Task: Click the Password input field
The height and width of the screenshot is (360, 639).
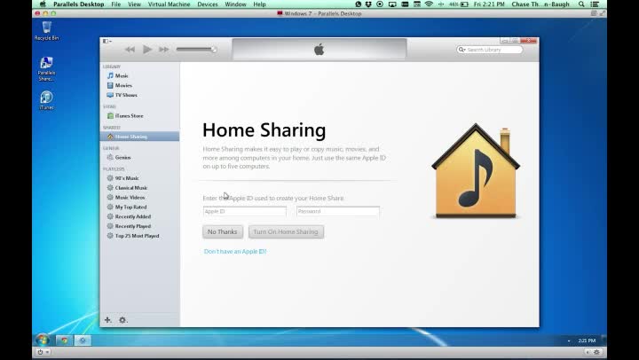Action: (338, 211)
